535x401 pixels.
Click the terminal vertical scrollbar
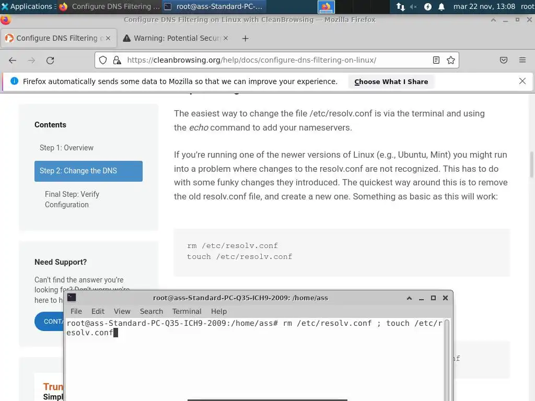tap(447, 360)
